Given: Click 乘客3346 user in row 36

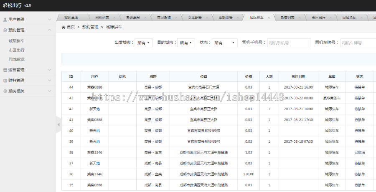Looking at the screenshot, I should point(95,174).
